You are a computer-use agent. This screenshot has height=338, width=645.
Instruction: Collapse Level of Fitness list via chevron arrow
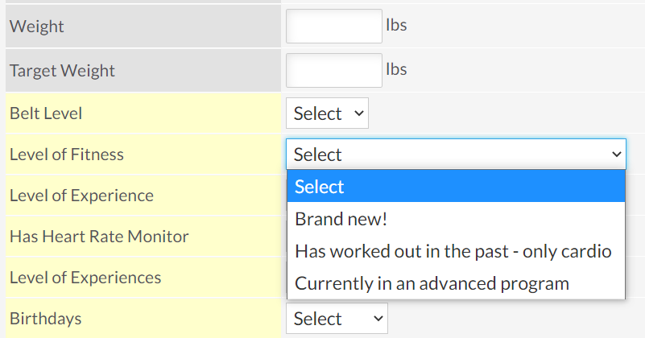coord(616,155)
